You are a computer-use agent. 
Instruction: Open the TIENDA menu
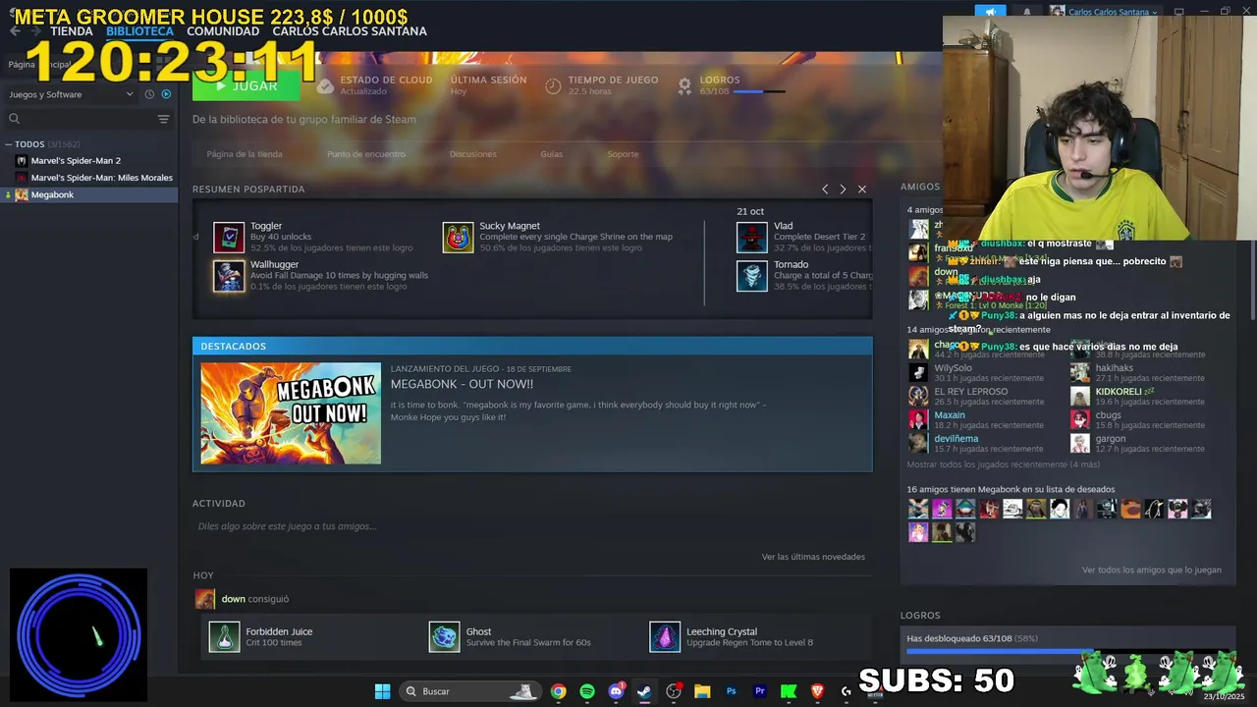pos(72,30)
